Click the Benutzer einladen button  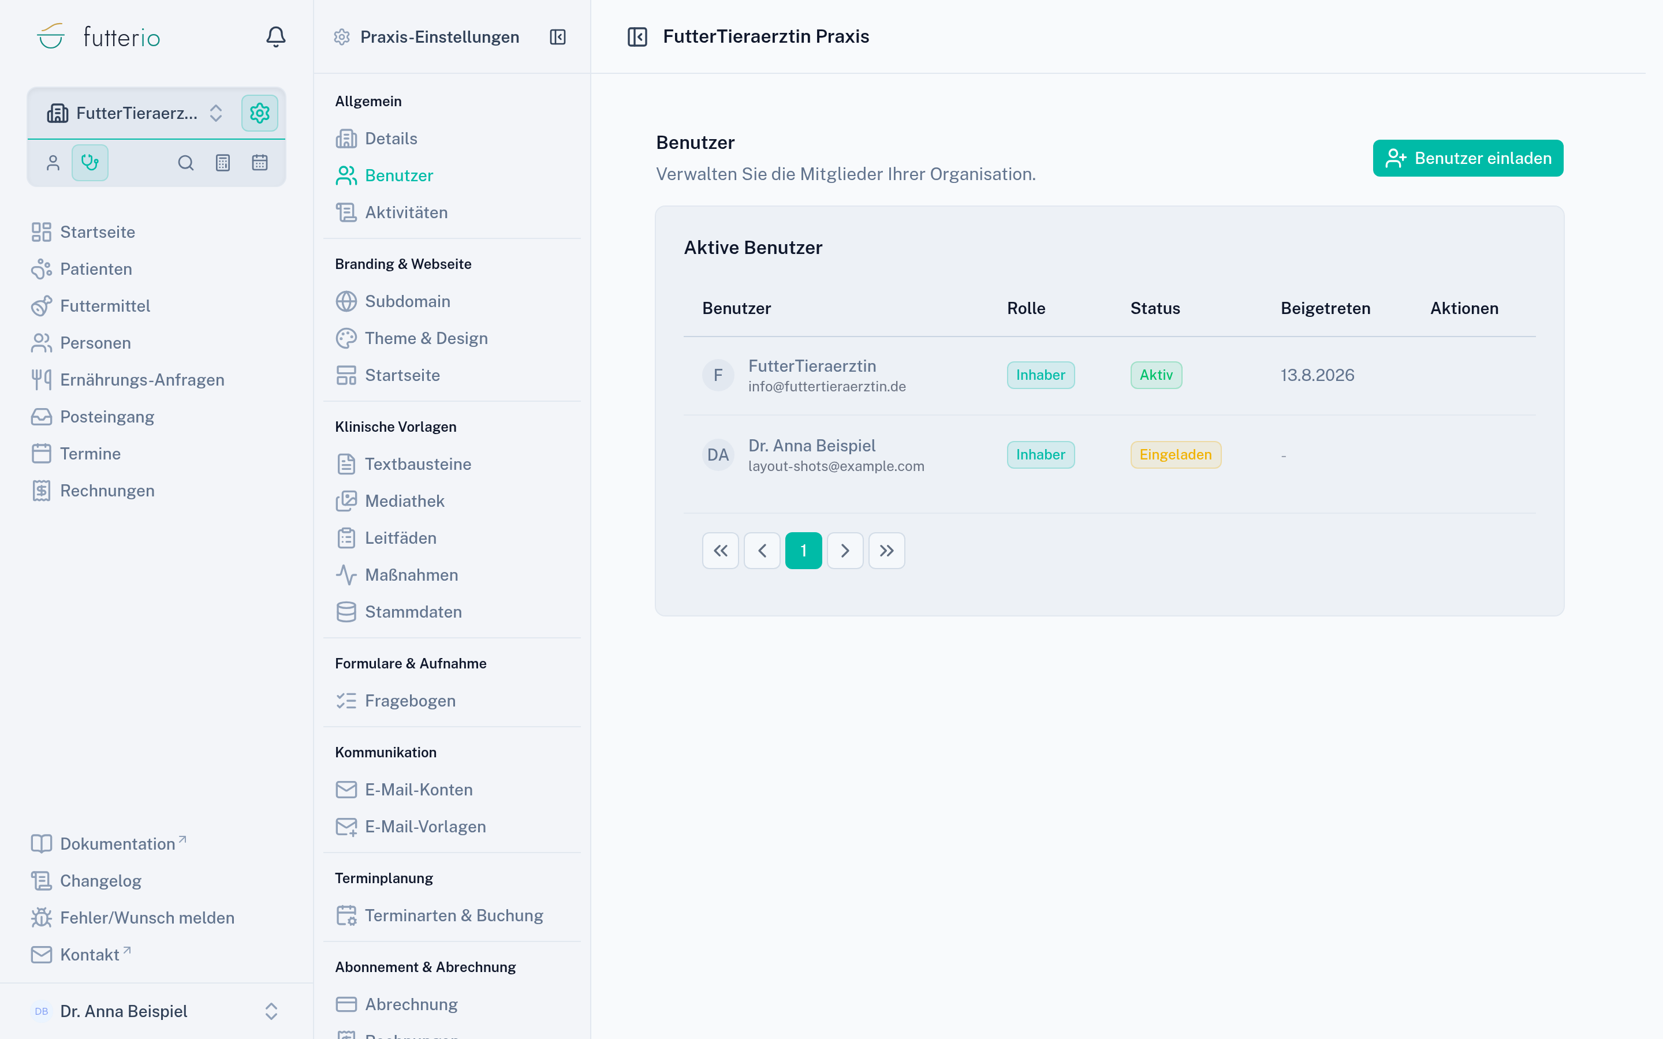(1468, 158)
